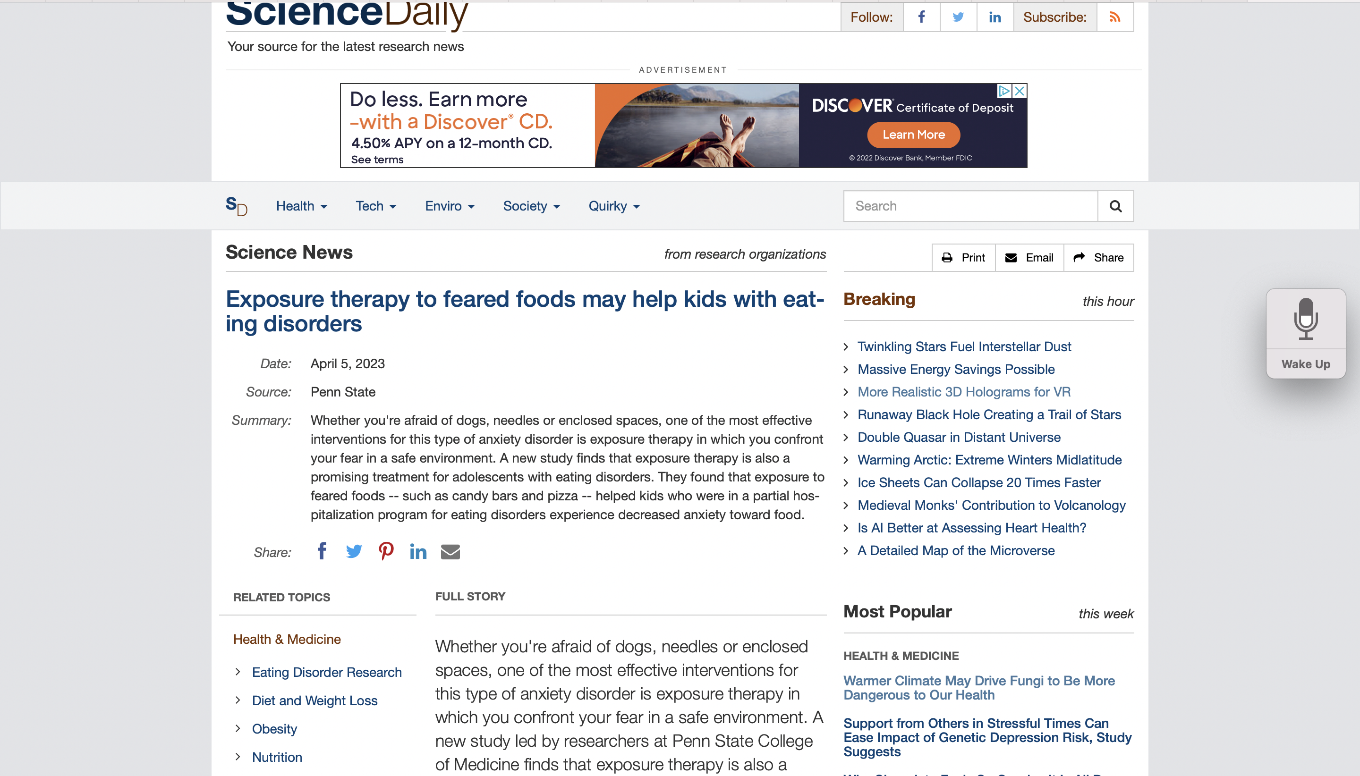This screenshot has height=776, width=1360.
Task: Open the Society navigation menu
Action: coord(532,206)
